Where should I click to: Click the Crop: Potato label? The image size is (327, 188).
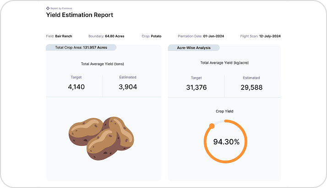pos(151,36)
